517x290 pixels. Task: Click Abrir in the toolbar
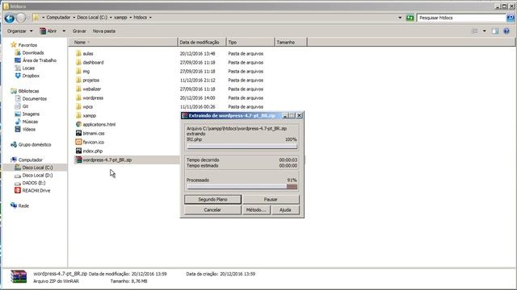48,31
